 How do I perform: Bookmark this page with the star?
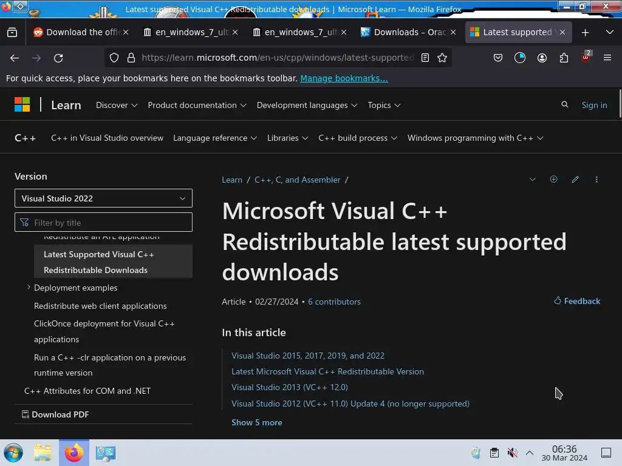[x=442, y=58]
